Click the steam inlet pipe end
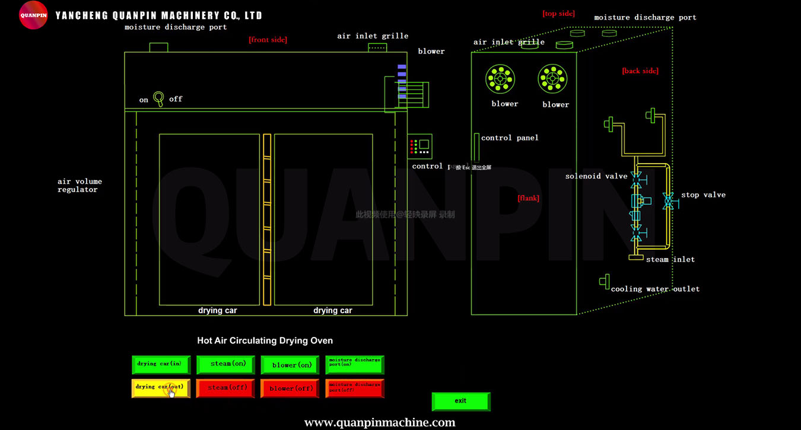Viewport: 801px width, 430px height. (x=637, y=257)
